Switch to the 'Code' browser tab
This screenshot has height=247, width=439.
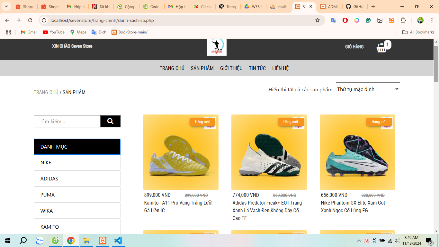(x=152, y=6)
